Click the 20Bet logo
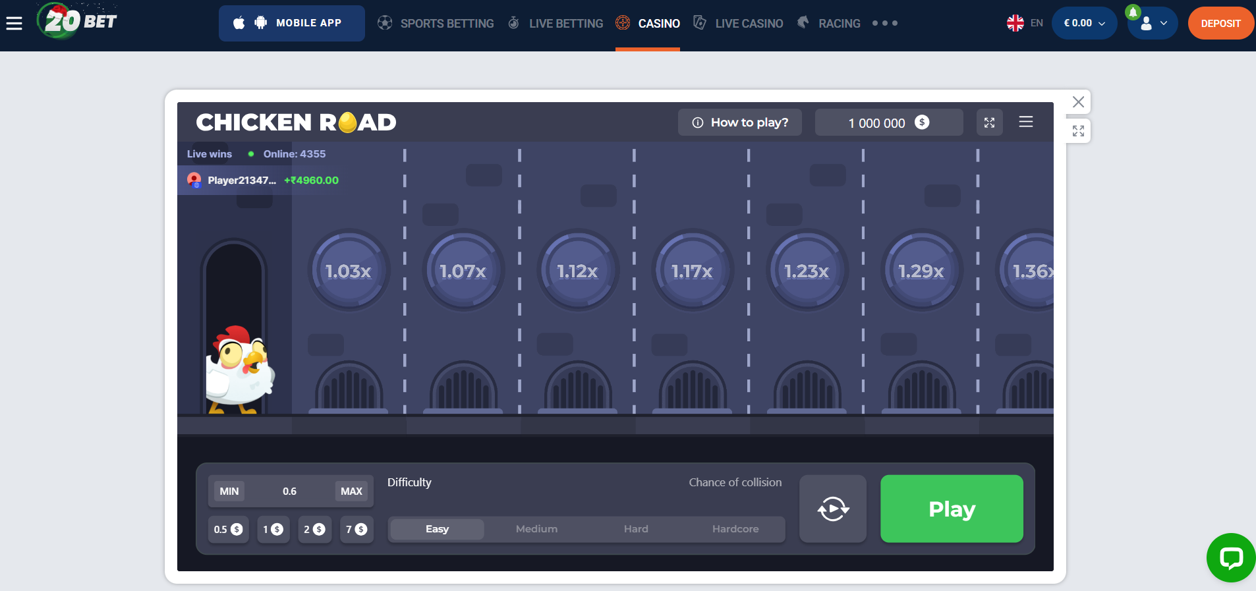 tap(77, 21)
